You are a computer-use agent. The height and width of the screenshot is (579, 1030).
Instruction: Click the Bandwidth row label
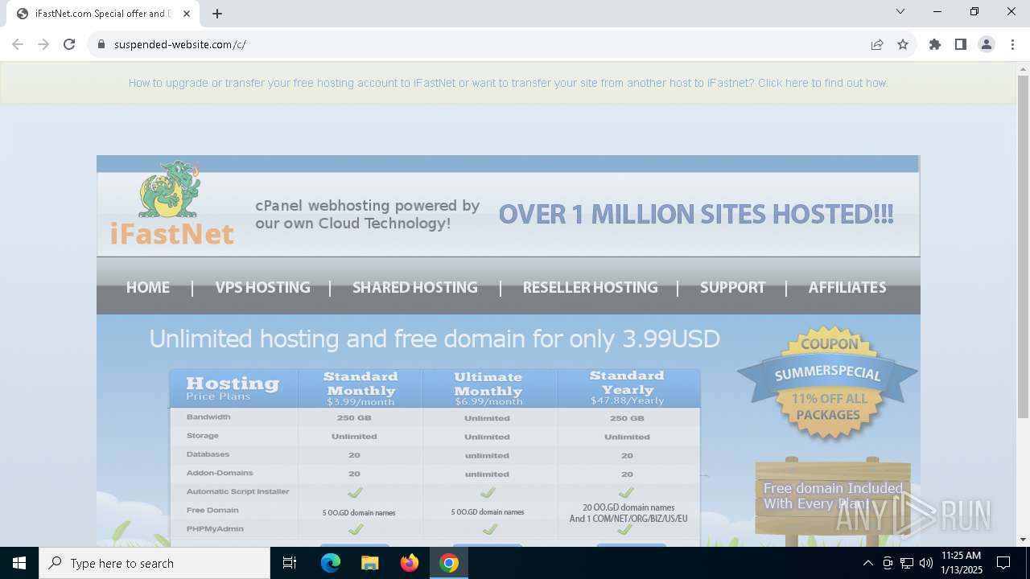pyautogui.click(x=208, y=417)
